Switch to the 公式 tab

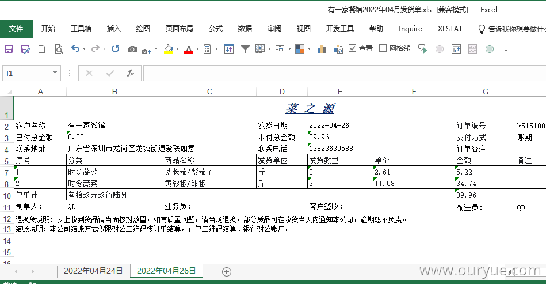tap(216, 29)
